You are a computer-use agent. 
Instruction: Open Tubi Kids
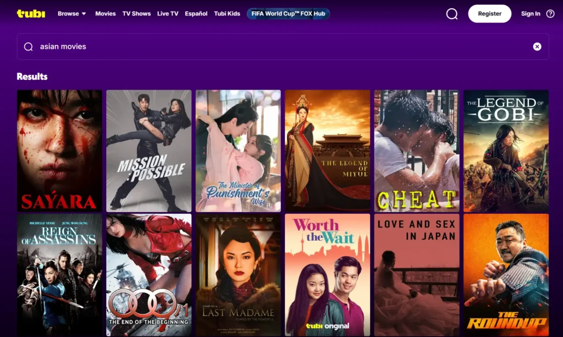pyautogui.click(x=227, y=14)
